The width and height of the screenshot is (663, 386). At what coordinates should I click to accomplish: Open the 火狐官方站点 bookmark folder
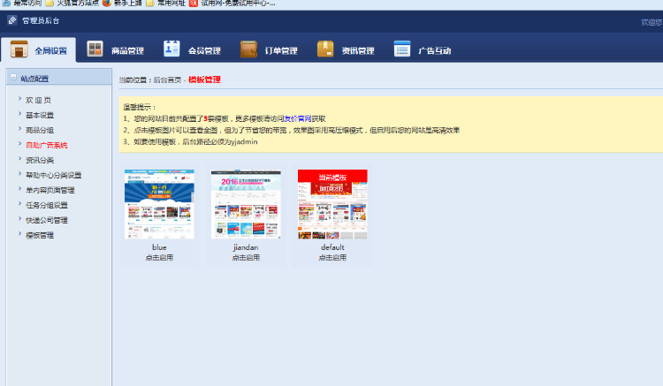(72, 4)
